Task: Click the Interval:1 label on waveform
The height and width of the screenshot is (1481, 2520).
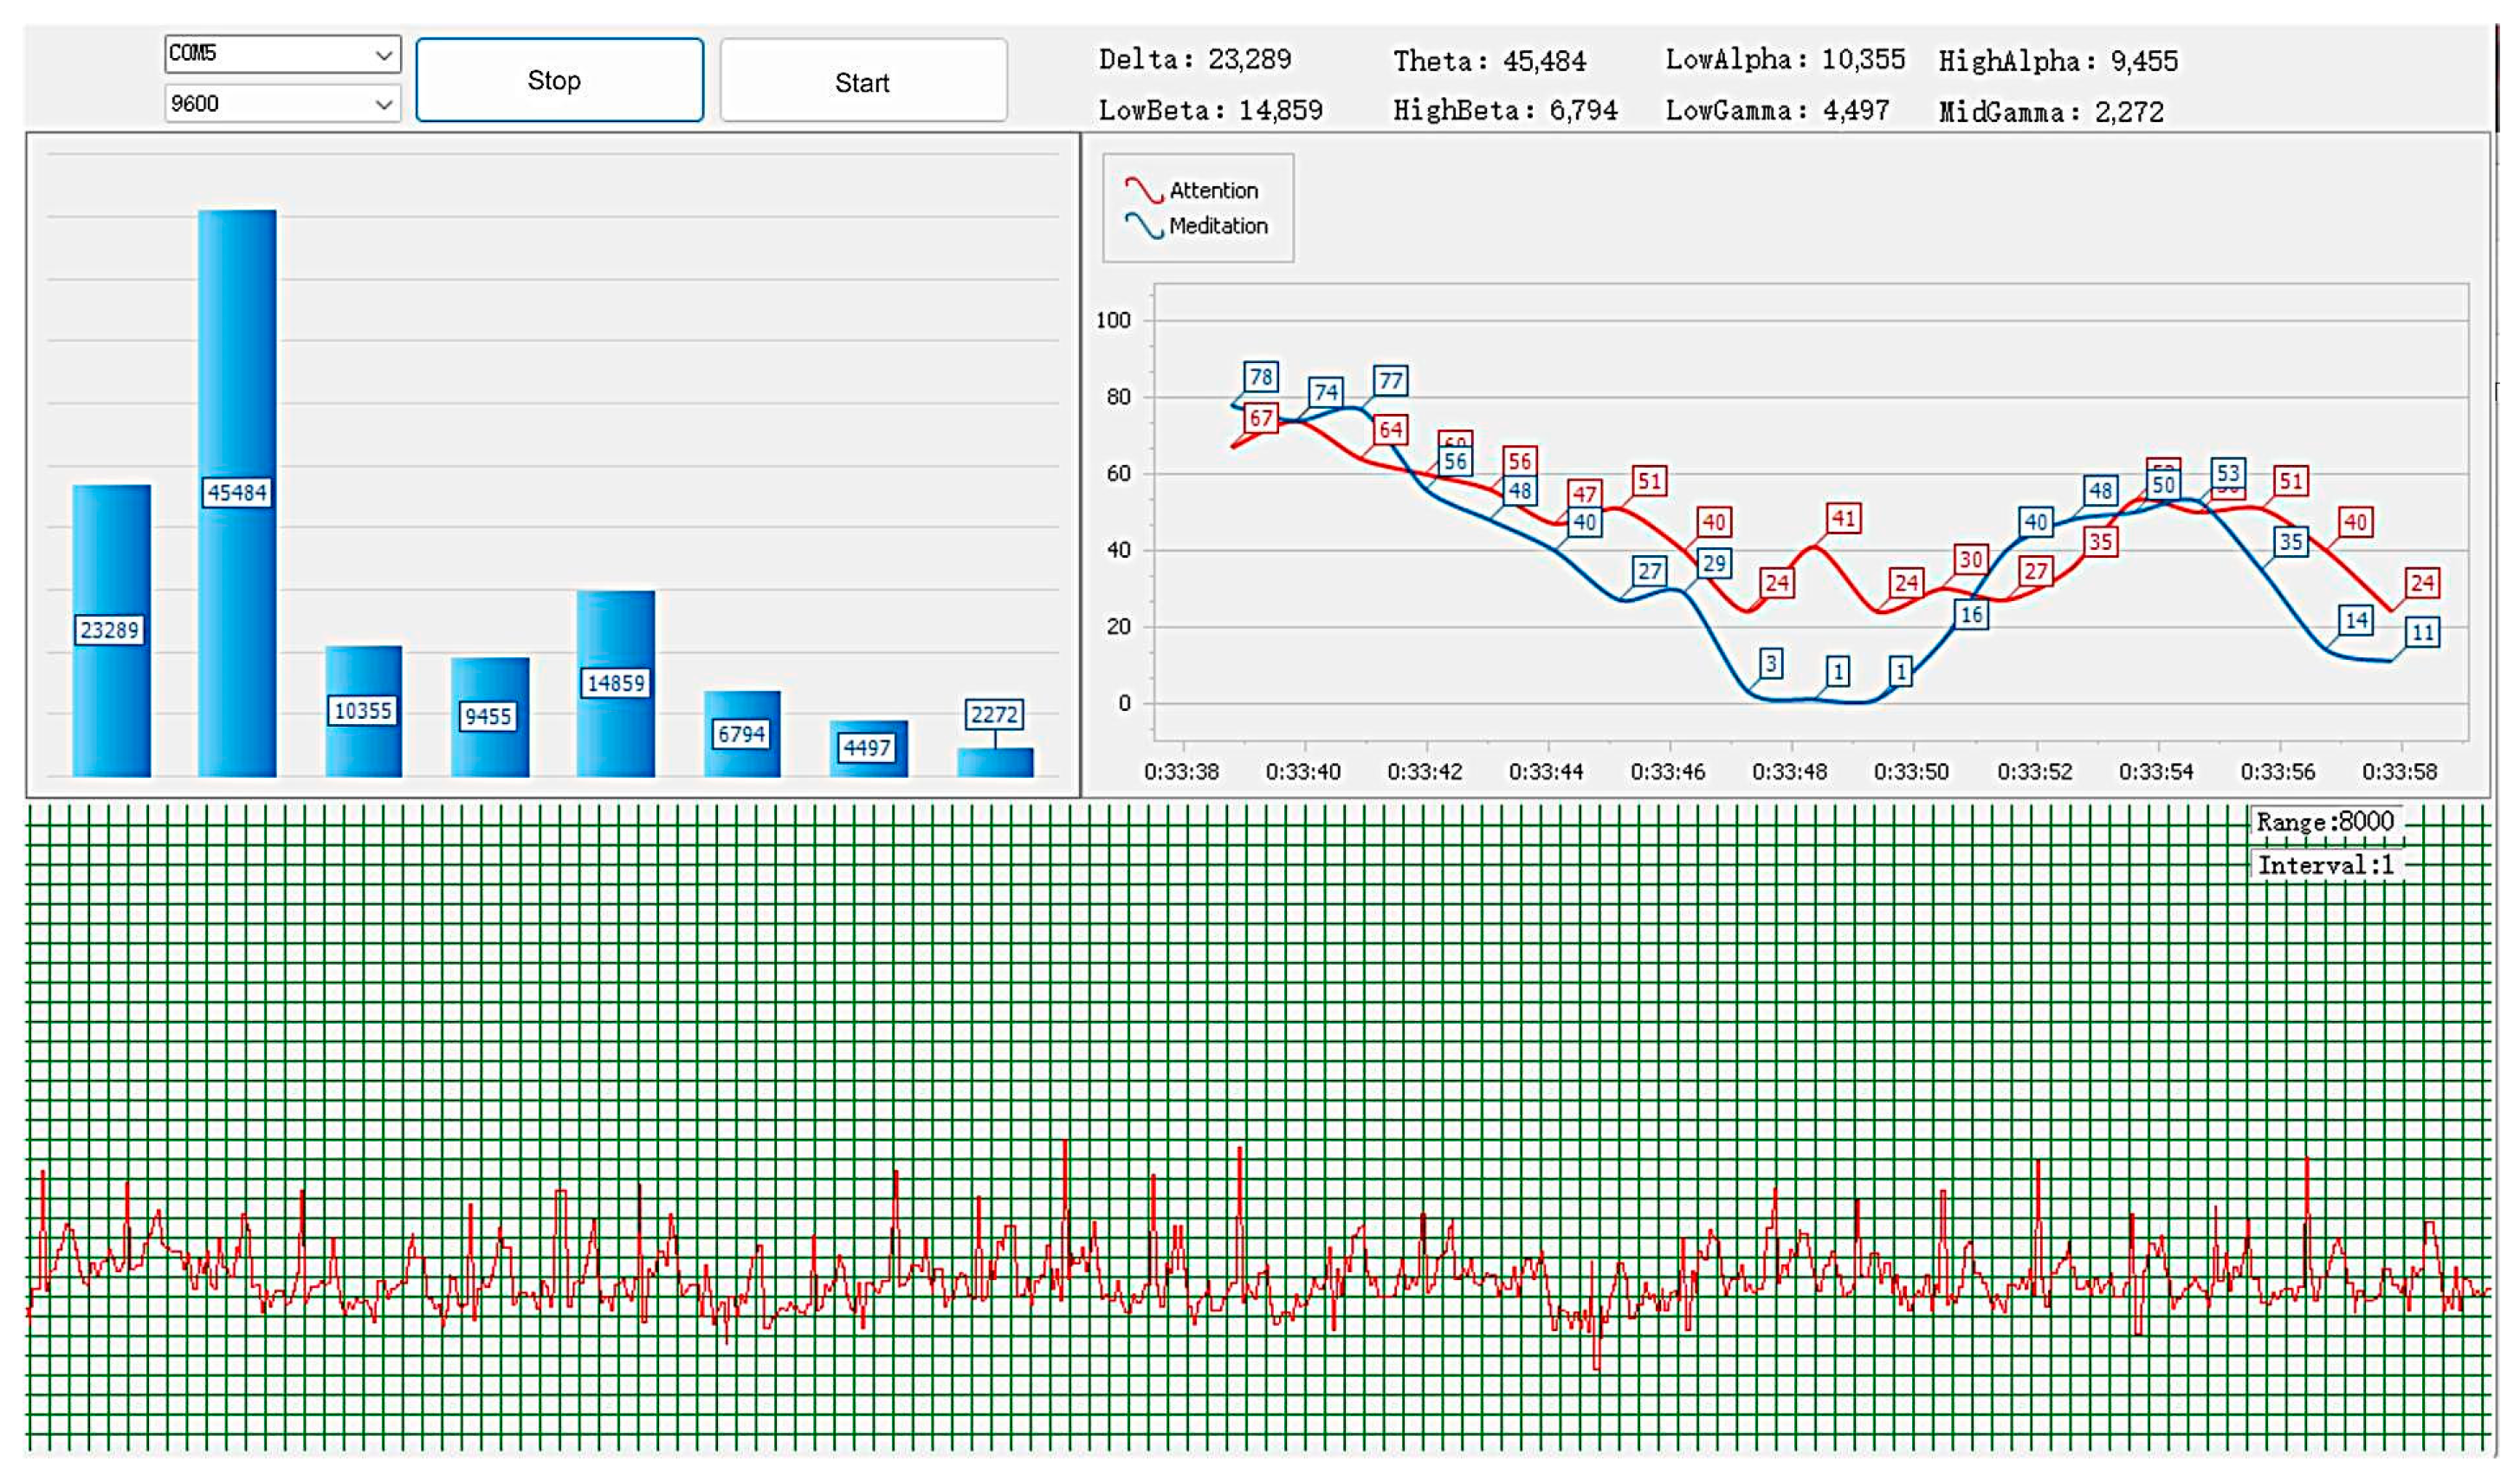Action: point(2324,865)
